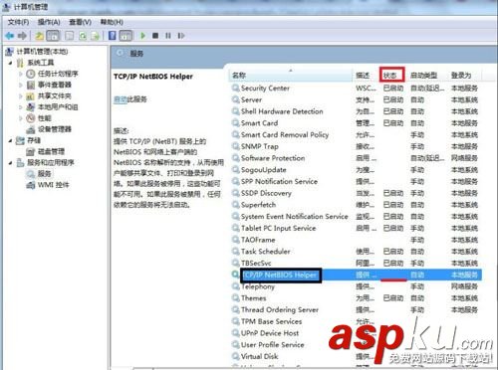Expand the 性能 tree node
The image size is (498, 370).
(21, 118)
